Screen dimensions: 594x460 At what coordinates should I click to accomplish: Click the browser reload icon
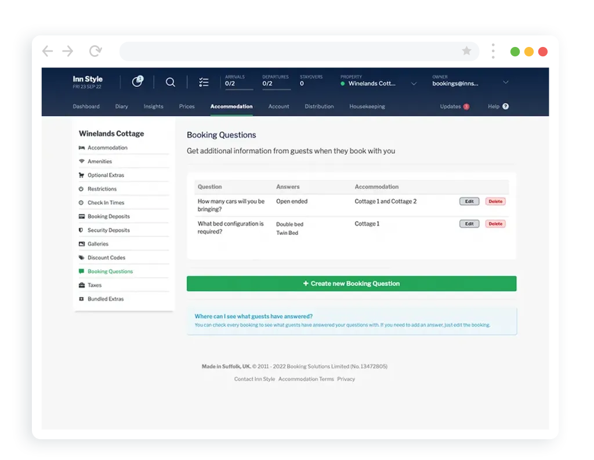coord(96,51)
